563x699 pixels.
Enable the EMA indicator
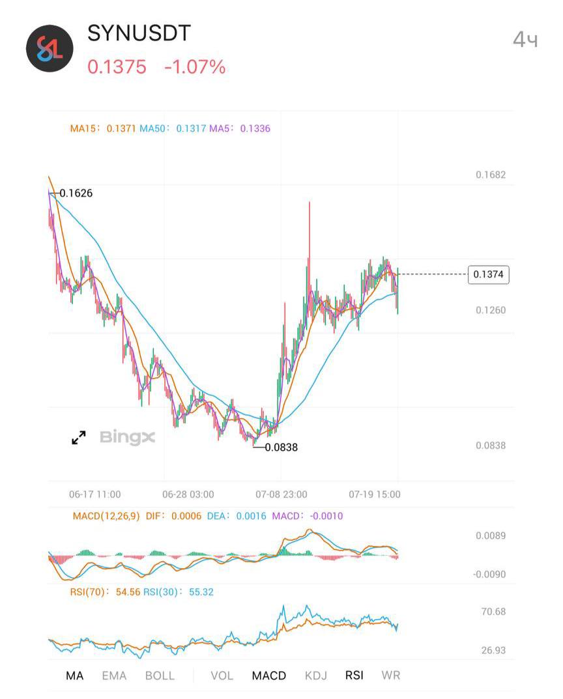point(114,676)
